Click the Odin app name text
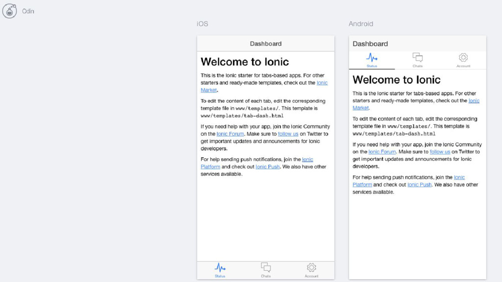The height and width of the screenshot is (282, 502). click(x=28, y=11)
